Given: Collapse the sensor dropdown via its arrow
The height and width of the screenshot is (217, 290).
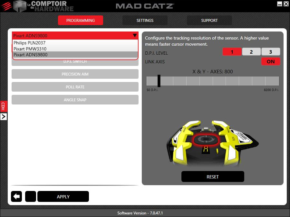Looking at the screenshot, I should 134,36.
